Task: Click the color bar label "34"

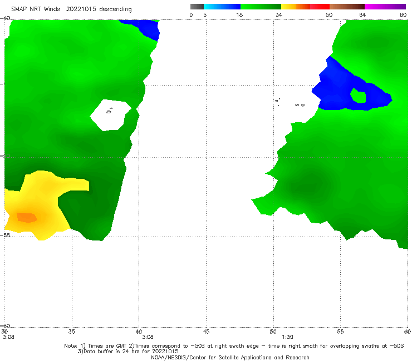Action: point(279,15)
